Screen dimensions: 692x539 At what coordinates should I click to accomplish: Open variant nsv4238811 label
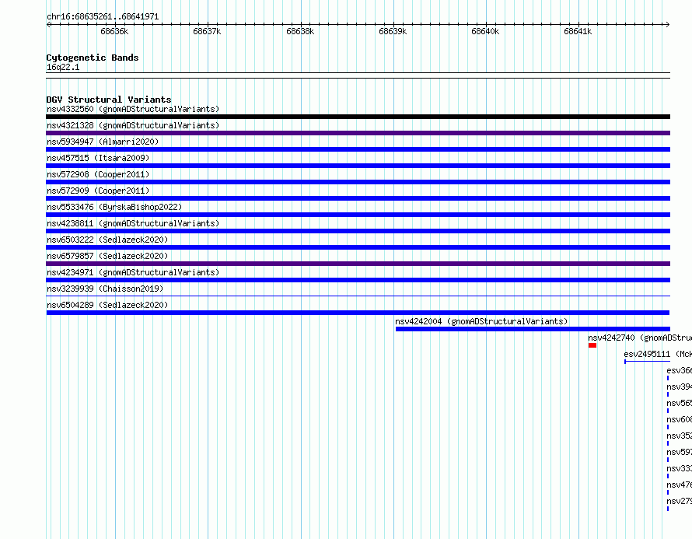coord(133,223)
